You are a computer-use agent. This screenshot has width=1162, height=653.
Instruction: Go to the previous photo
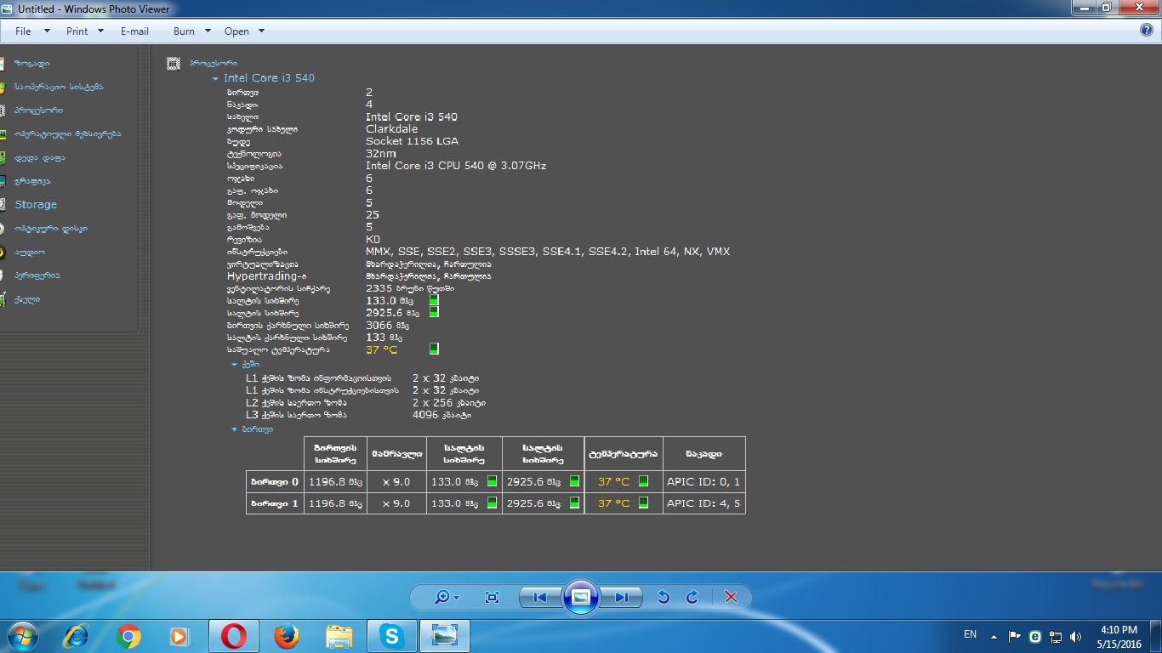539,598
